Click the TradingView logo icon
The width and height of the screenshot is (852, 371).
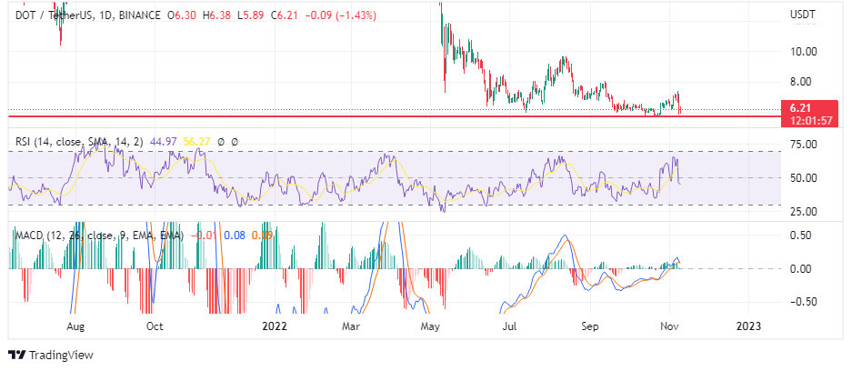[x=17, y=355]
